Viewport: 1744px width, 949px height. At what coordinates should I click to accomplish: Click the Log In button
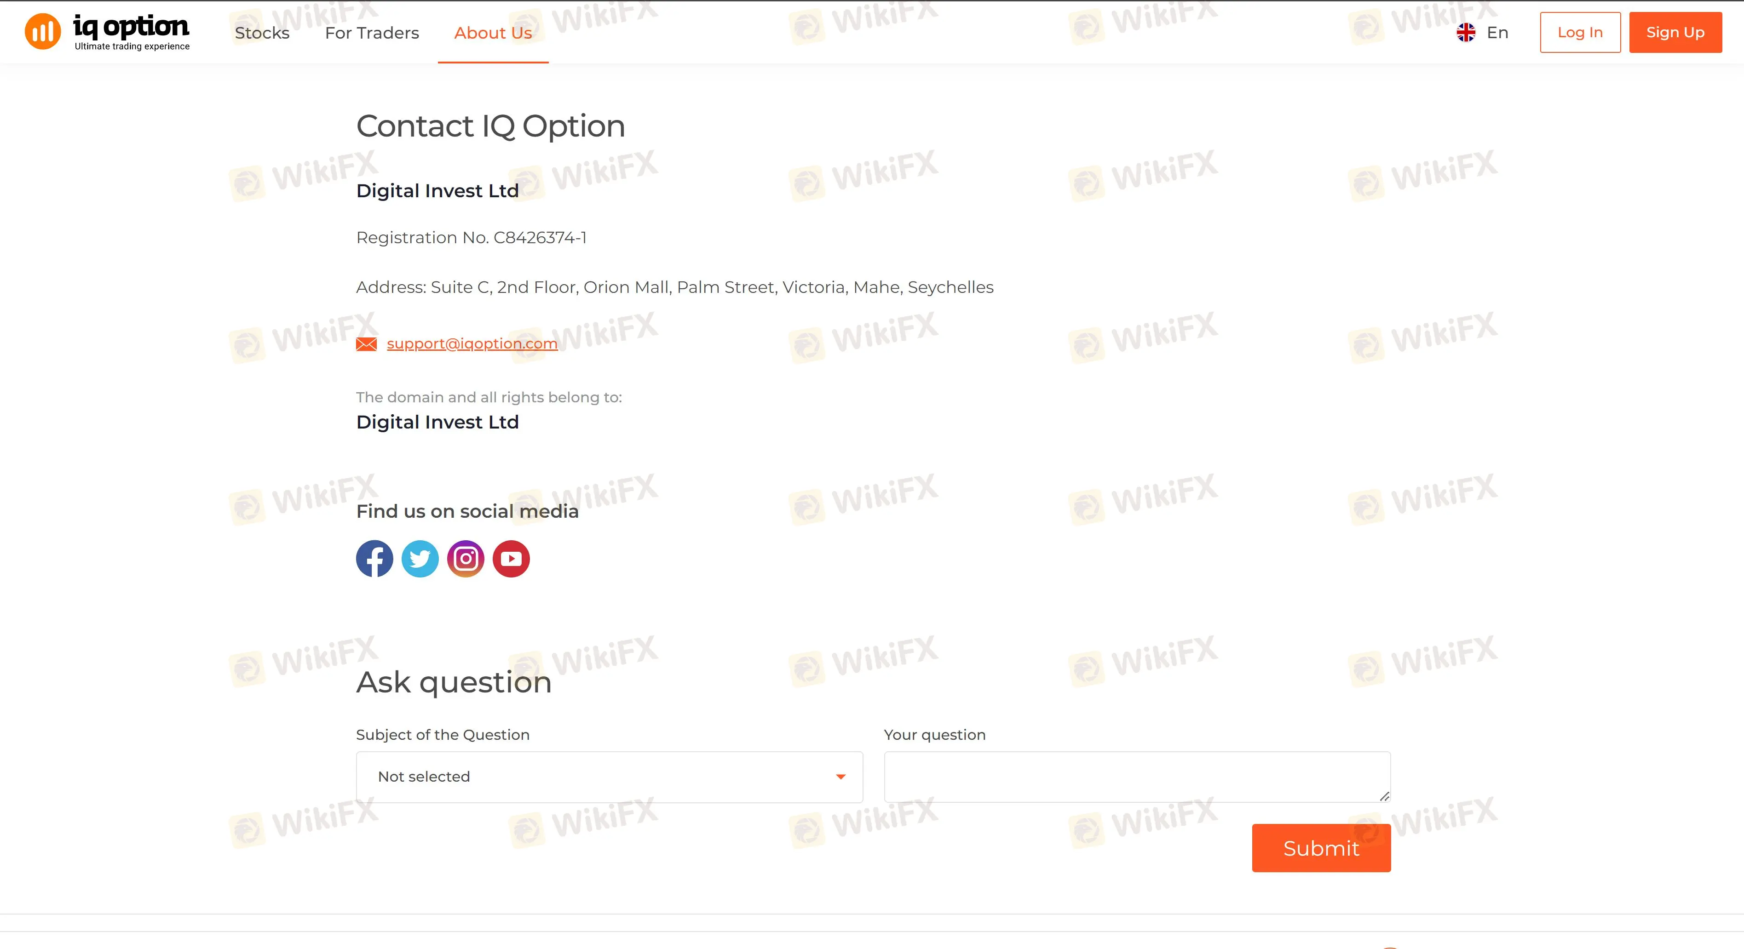[1580, 33]
